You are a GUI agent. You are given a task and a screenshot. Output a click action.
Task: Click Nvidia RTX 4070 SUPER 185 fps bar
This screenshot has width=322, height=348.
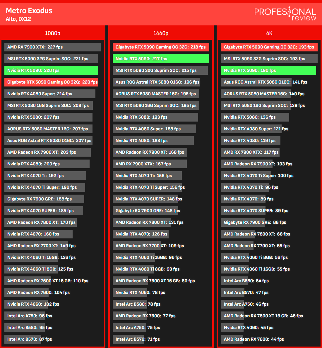click(x=44, y=211)
